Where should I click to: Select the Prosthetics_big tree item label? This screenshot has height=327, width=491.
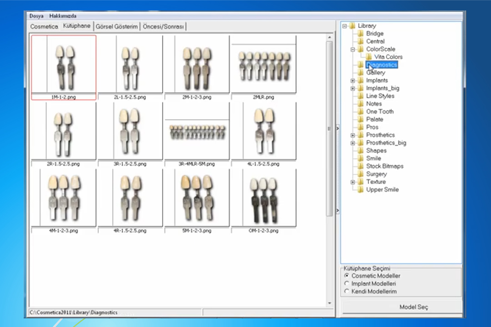pos(386,143)
